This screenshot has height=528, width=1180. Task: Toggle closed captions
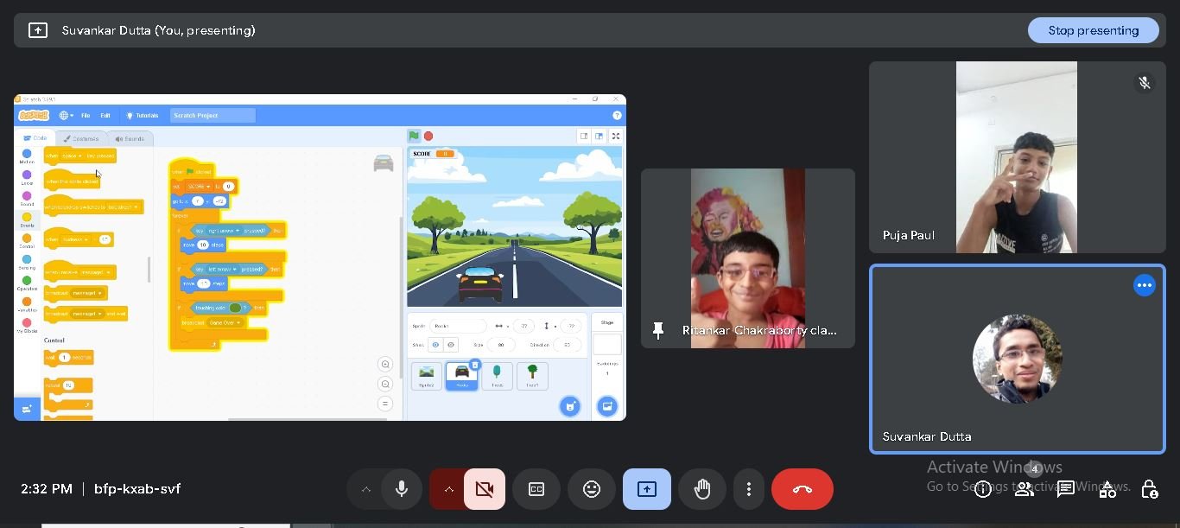(536, 489)
